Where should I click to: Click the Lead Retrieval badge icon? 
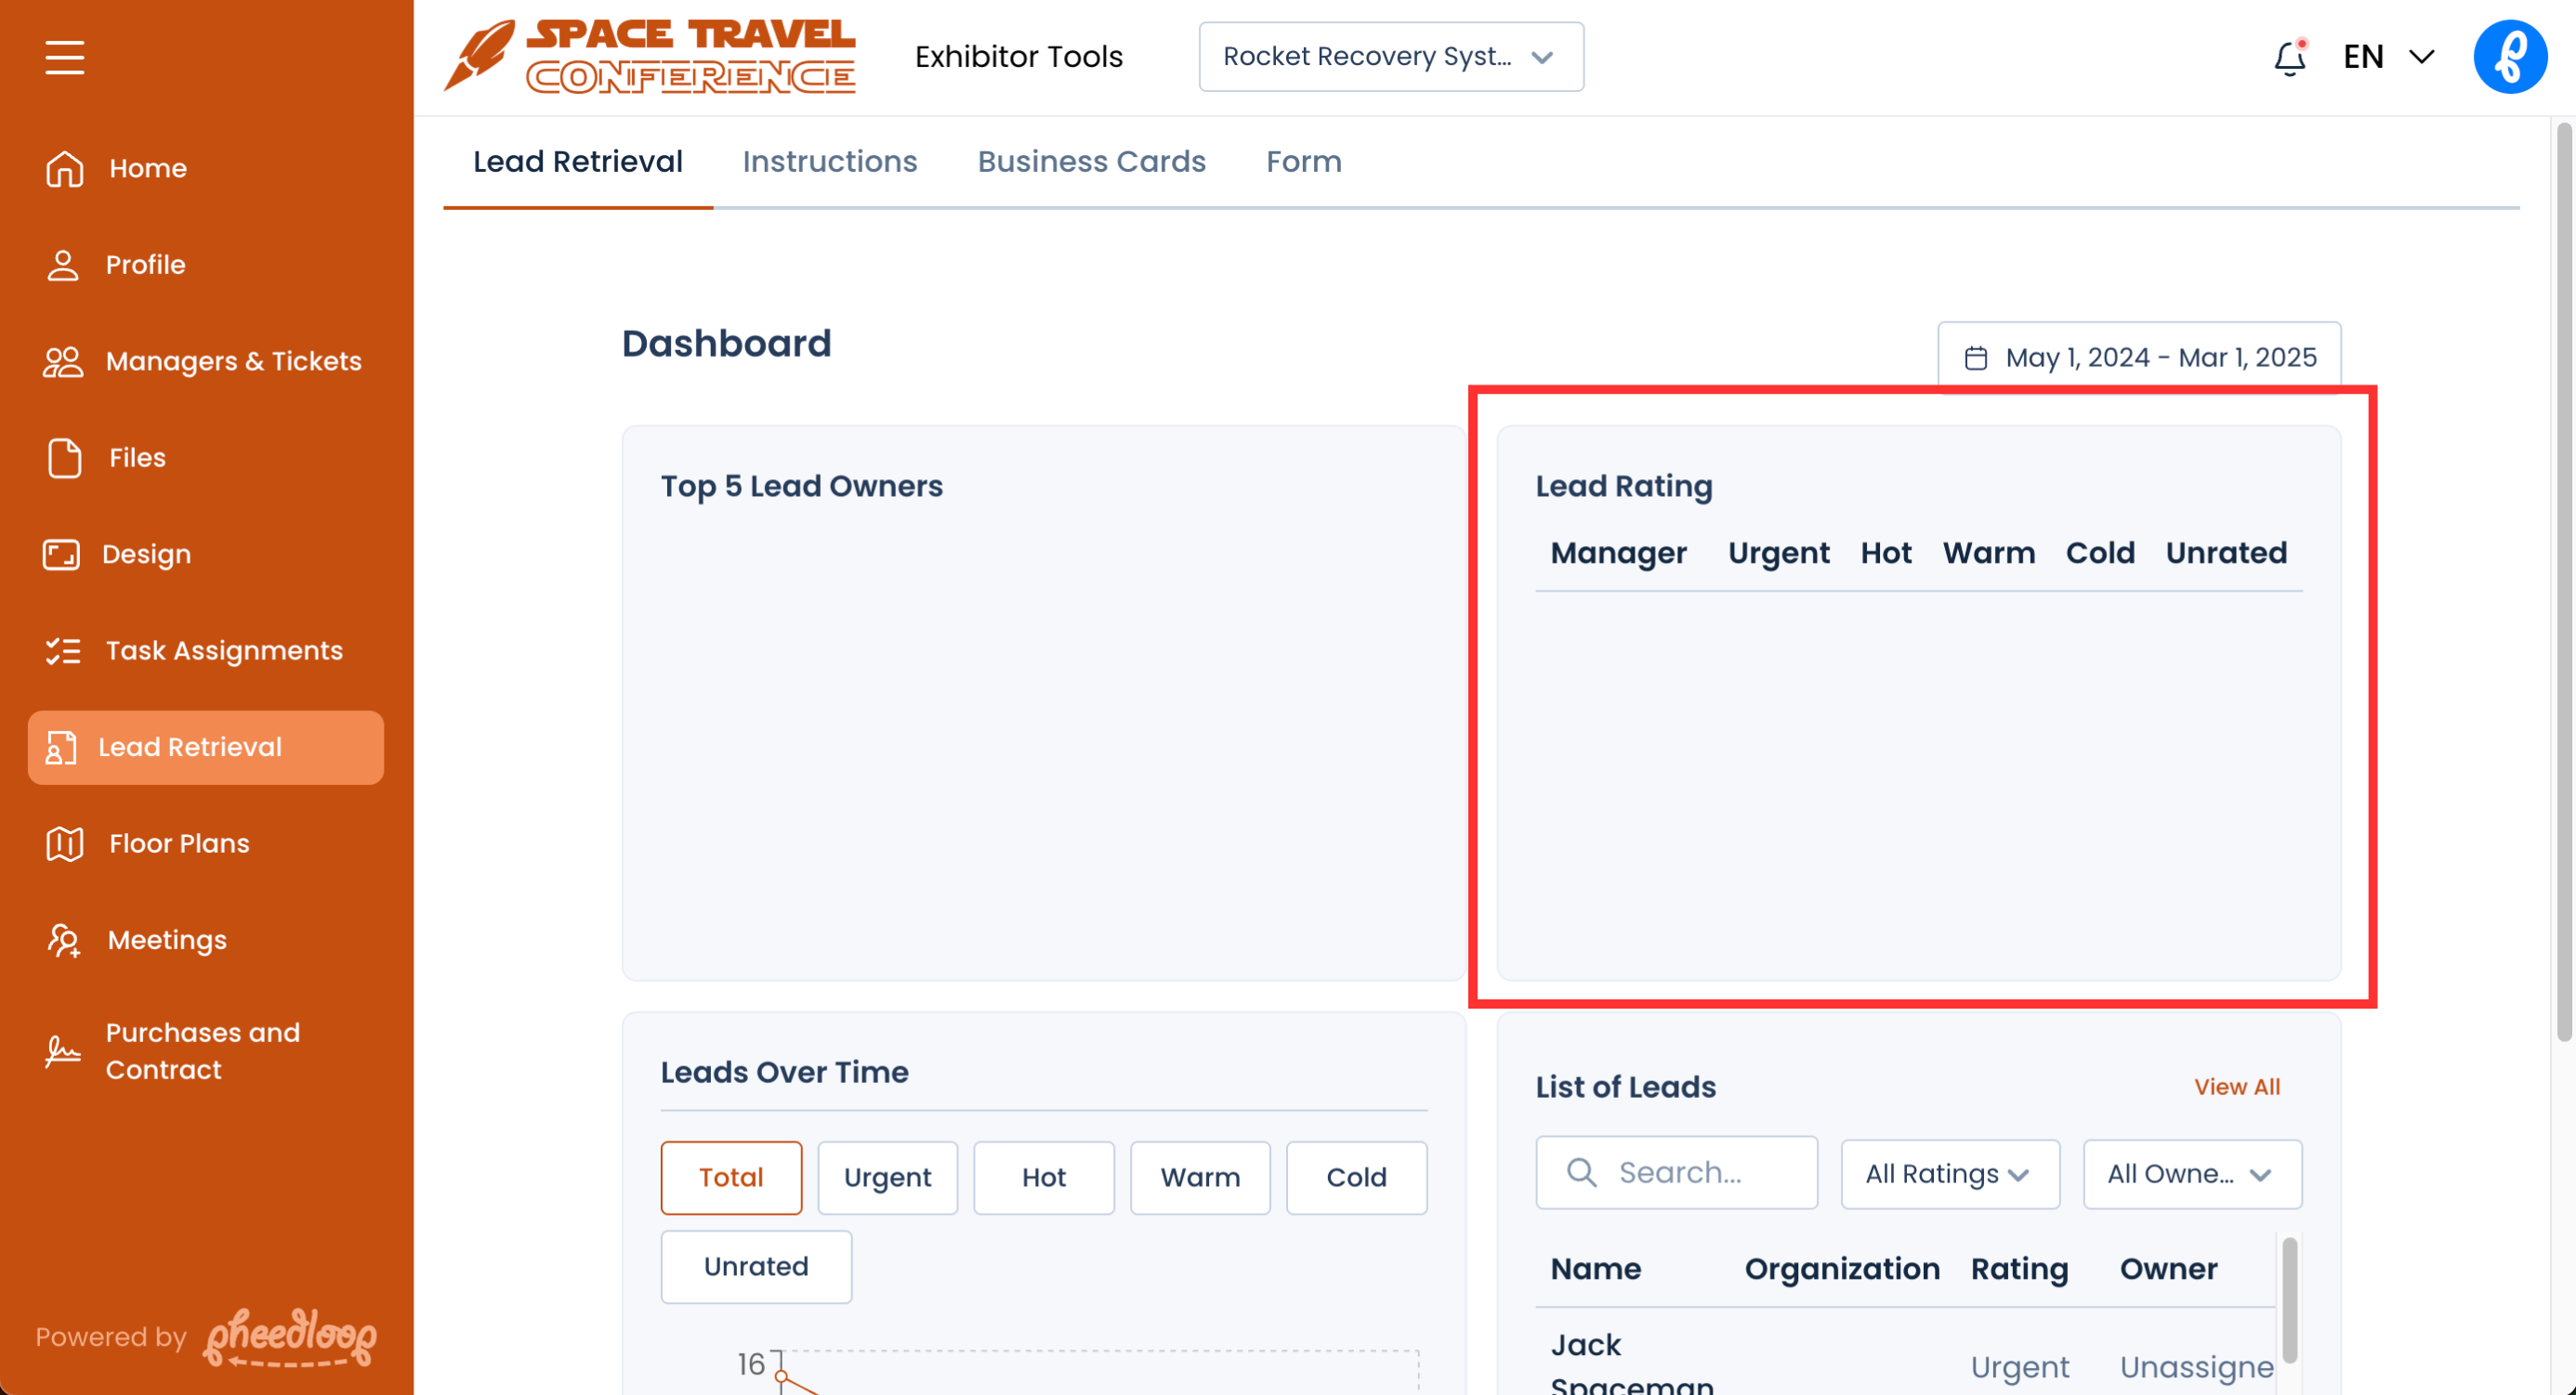pos(60,748)
